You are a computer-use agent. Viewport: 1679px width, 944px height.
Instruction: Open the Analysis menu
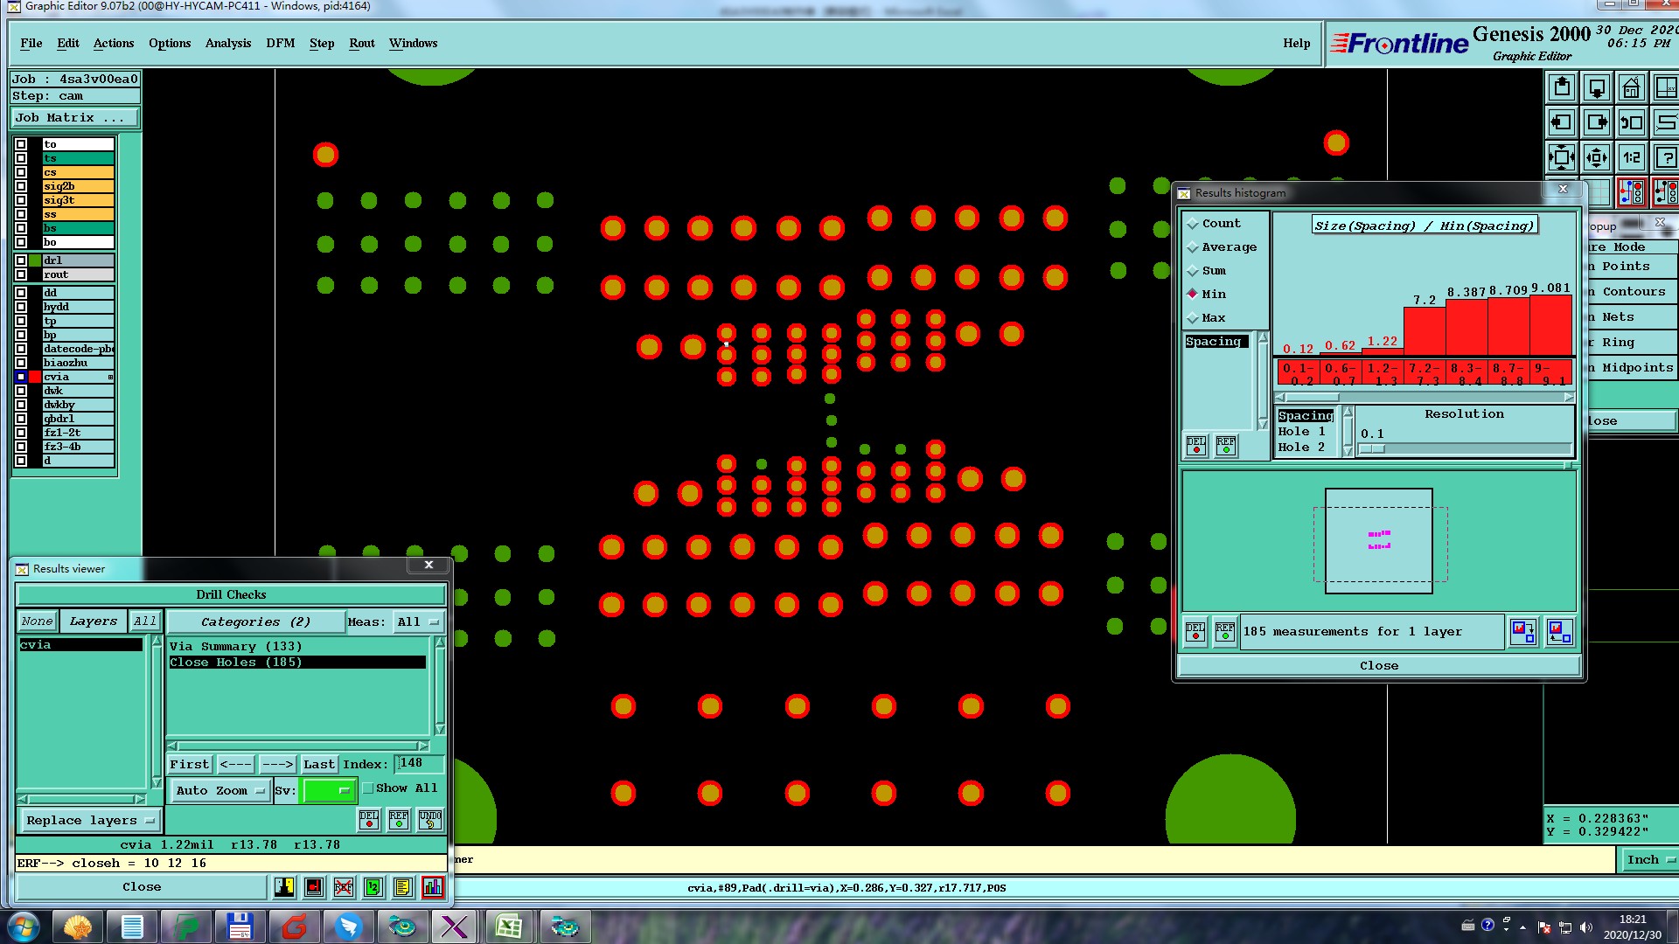pos(227,43)
